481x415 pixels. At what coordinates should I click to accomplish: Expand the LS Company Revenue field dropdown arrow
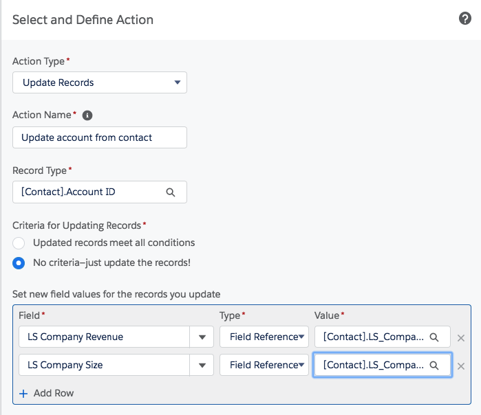point(202,337)
